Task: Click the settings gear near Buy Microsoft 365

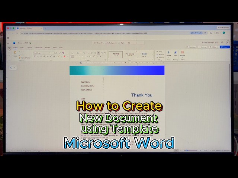Action: [x=222, y=42]
